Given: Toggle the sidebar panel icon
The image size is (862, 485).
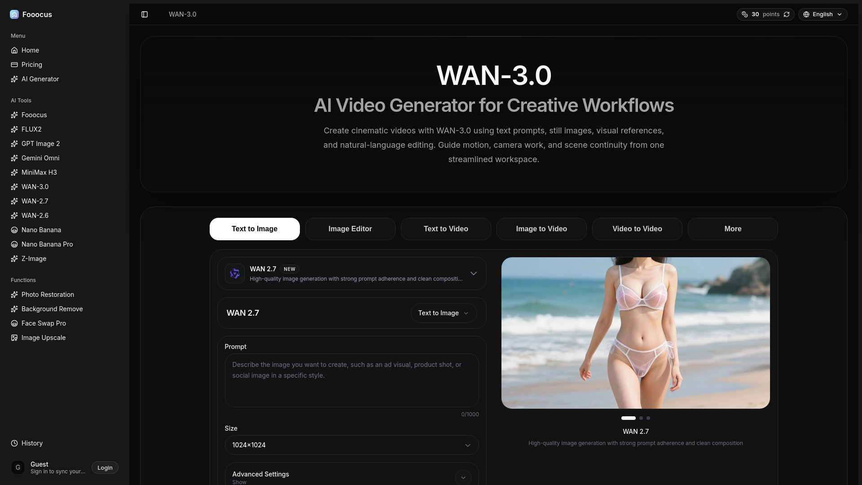Looking at the screenshot, I should pos(145,14).
